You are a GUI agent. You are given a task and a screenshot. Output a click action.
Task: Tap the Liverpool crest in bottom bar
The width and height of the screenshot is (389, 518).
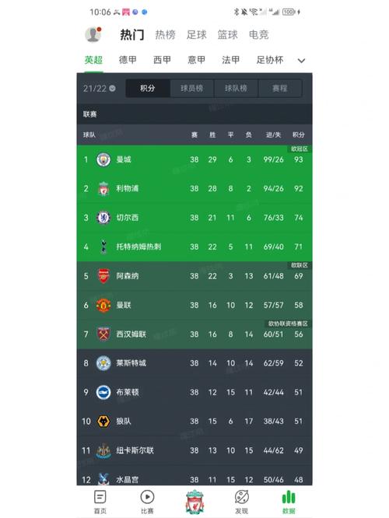(194, 502)
